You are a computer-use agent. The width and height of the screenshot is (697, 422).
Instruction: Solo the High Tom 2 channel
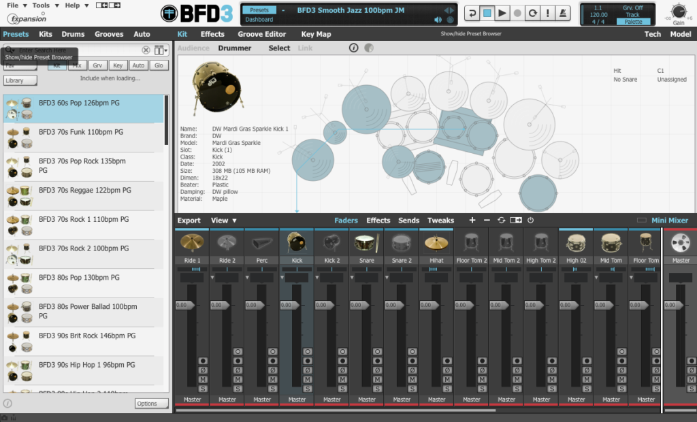[x=552, y=389]
